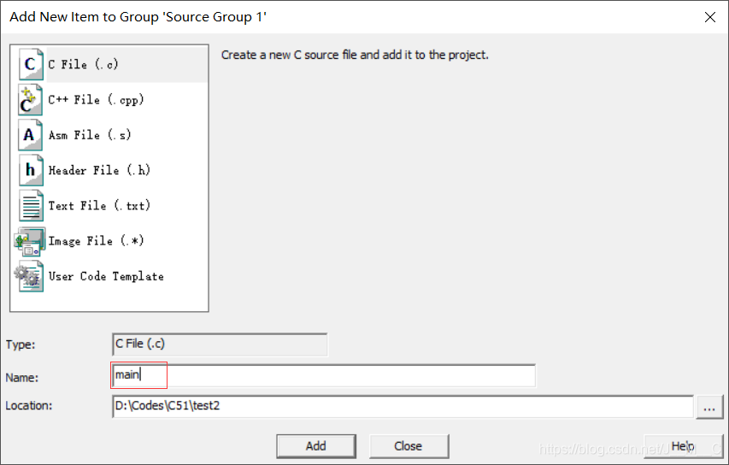This screenshot has height=465, width=729.
Task: Pick the Asm File icon
Action: tap(31, 135)
